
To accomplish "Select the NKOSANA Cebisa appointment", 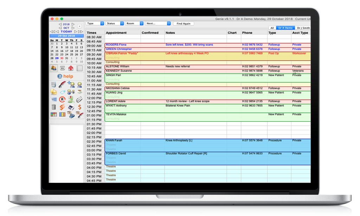I will (207, 88).
